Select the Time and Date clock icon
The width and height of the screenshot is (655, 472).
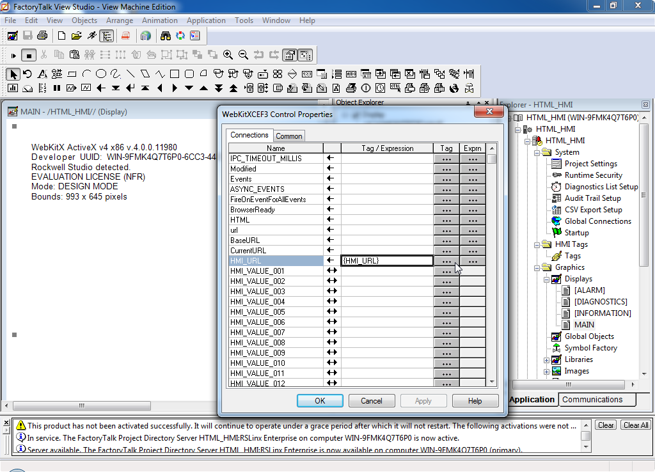[x=381, y=88]
